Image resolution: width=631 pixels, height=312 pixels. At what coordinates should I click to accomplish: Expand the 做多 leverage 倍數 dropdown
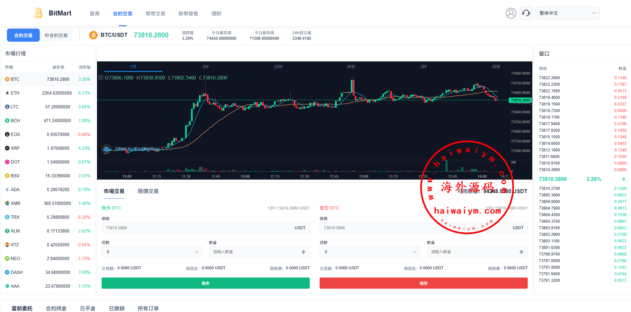(x=152, y=252)
